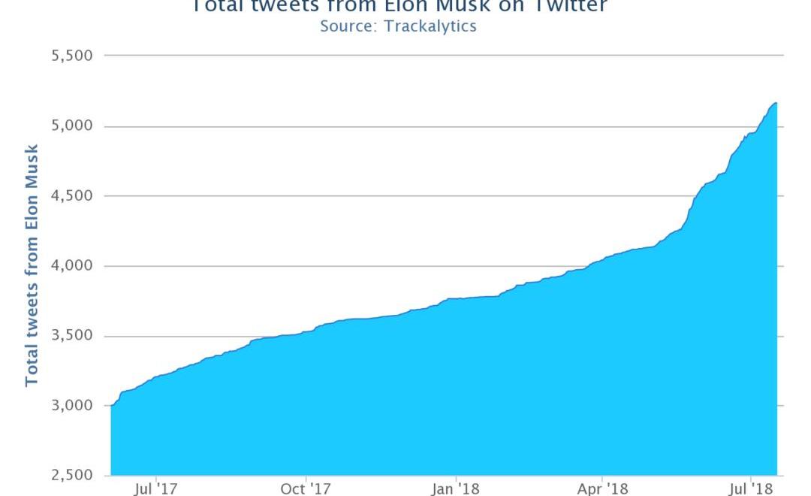Click the 5,000 y-axis label
The width and height of the screenshot is (811, 496).
coord(71,126)
